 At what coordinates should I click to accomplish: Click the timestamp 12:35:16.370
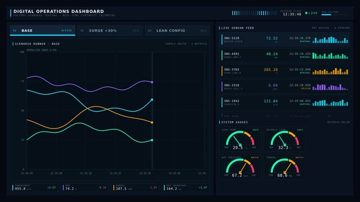pyautogui.click(x=300, y=38)
